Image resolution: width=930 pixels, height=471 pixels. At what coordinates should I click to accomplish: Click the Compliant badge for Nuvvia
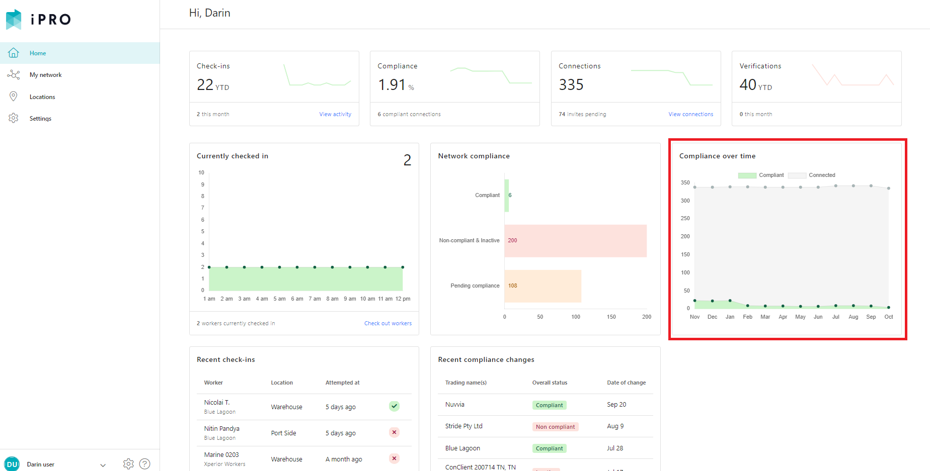pos(550,405)
